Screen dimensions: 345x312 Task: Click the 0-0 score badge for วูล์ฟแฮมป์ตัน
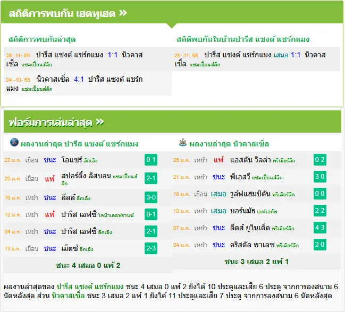320,194
